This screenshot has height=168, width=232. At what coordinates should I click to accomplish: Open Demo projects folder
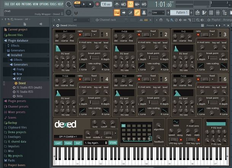pos(17,132)
